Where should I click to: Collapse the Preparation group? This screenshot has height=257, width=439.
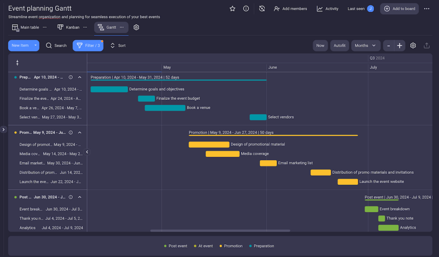pos(79,77)
